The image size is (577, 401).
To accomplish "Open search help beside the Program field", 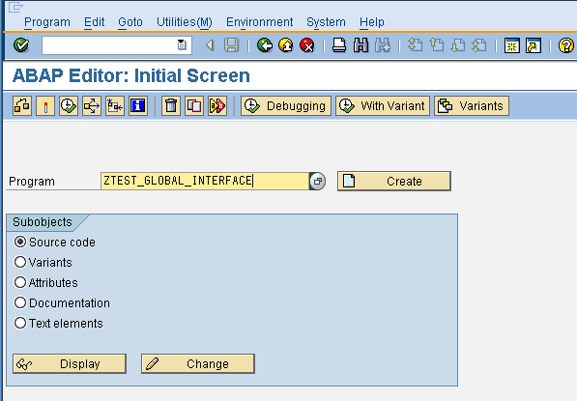I will pyautogui.click(x=318, y=181).
